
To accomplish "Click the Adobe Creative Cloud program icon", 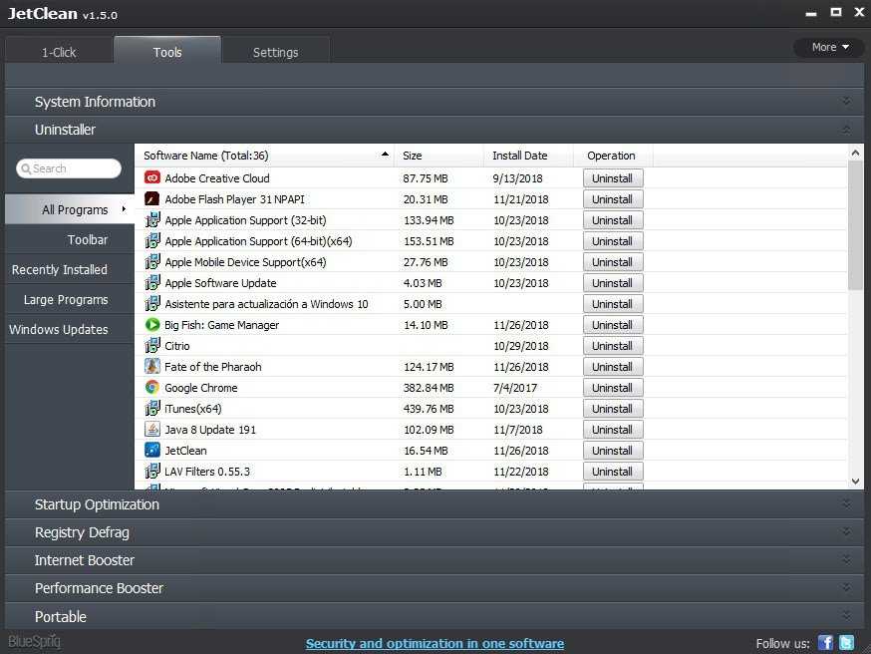I will click(152, 178).
